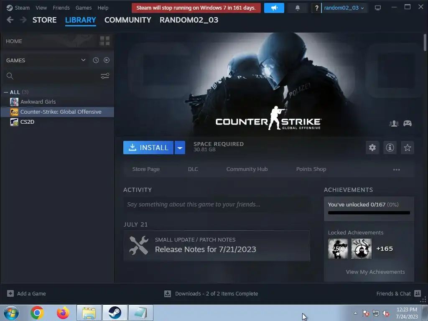Launch Firefox from taskbar

coord(63,313)
